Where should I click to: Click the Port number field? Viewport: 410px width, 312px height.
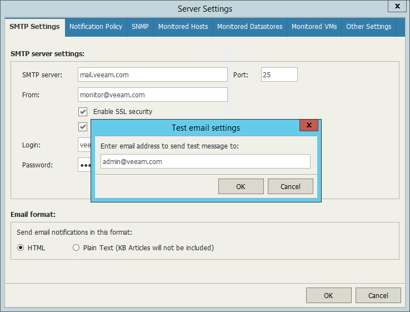pos(279,75)
